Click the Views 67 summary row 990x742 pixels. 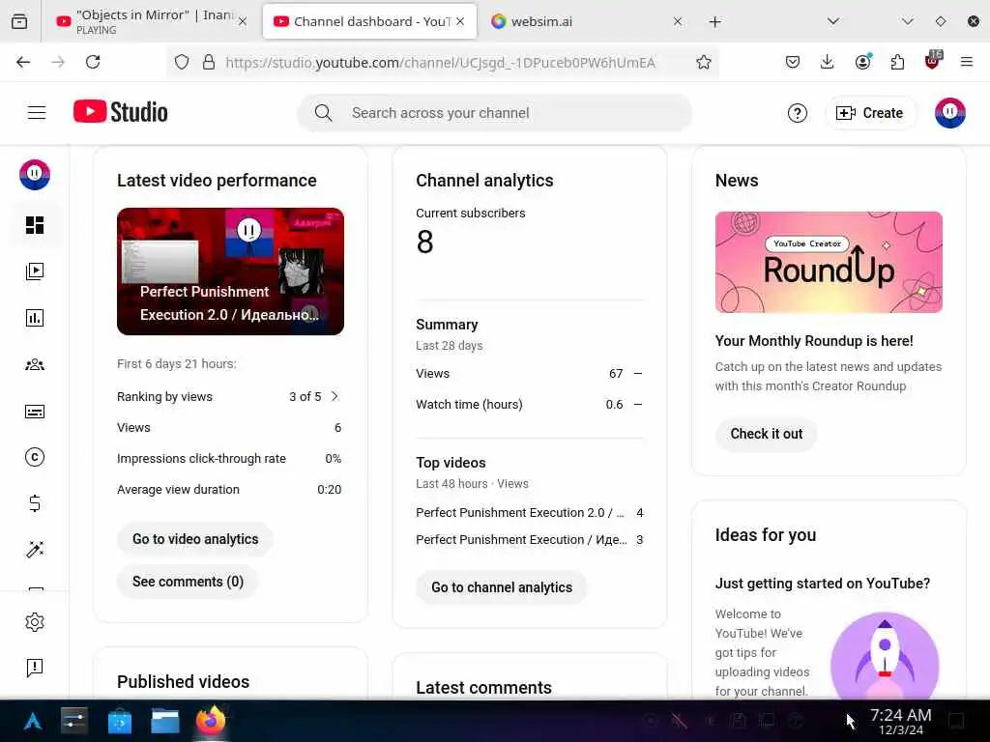(x=529, y=374)
